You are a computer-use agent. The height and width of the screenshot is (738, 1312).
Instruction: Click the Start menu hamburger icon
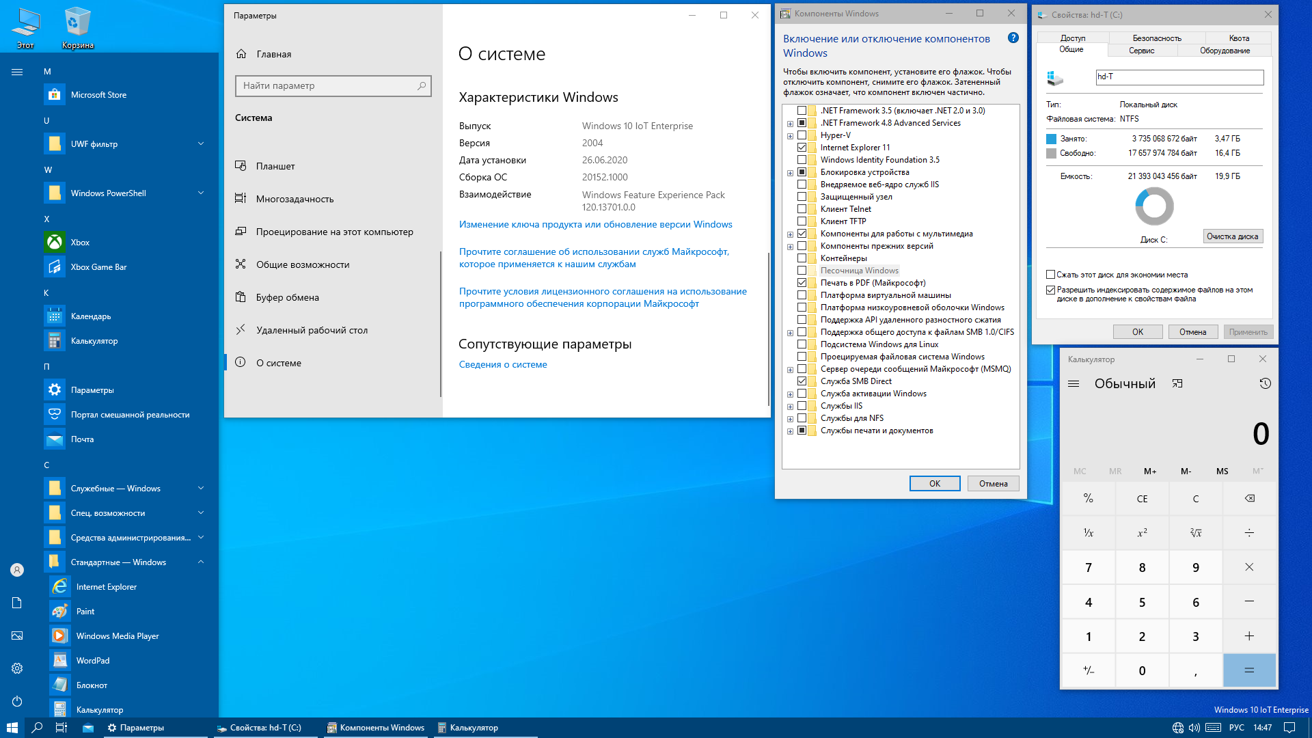(17, 72)
